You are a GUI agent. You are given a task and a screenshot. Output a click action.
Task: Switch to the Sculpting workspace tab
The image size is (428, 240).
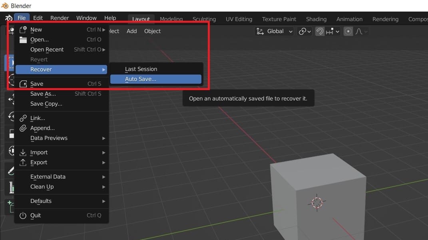204,19
